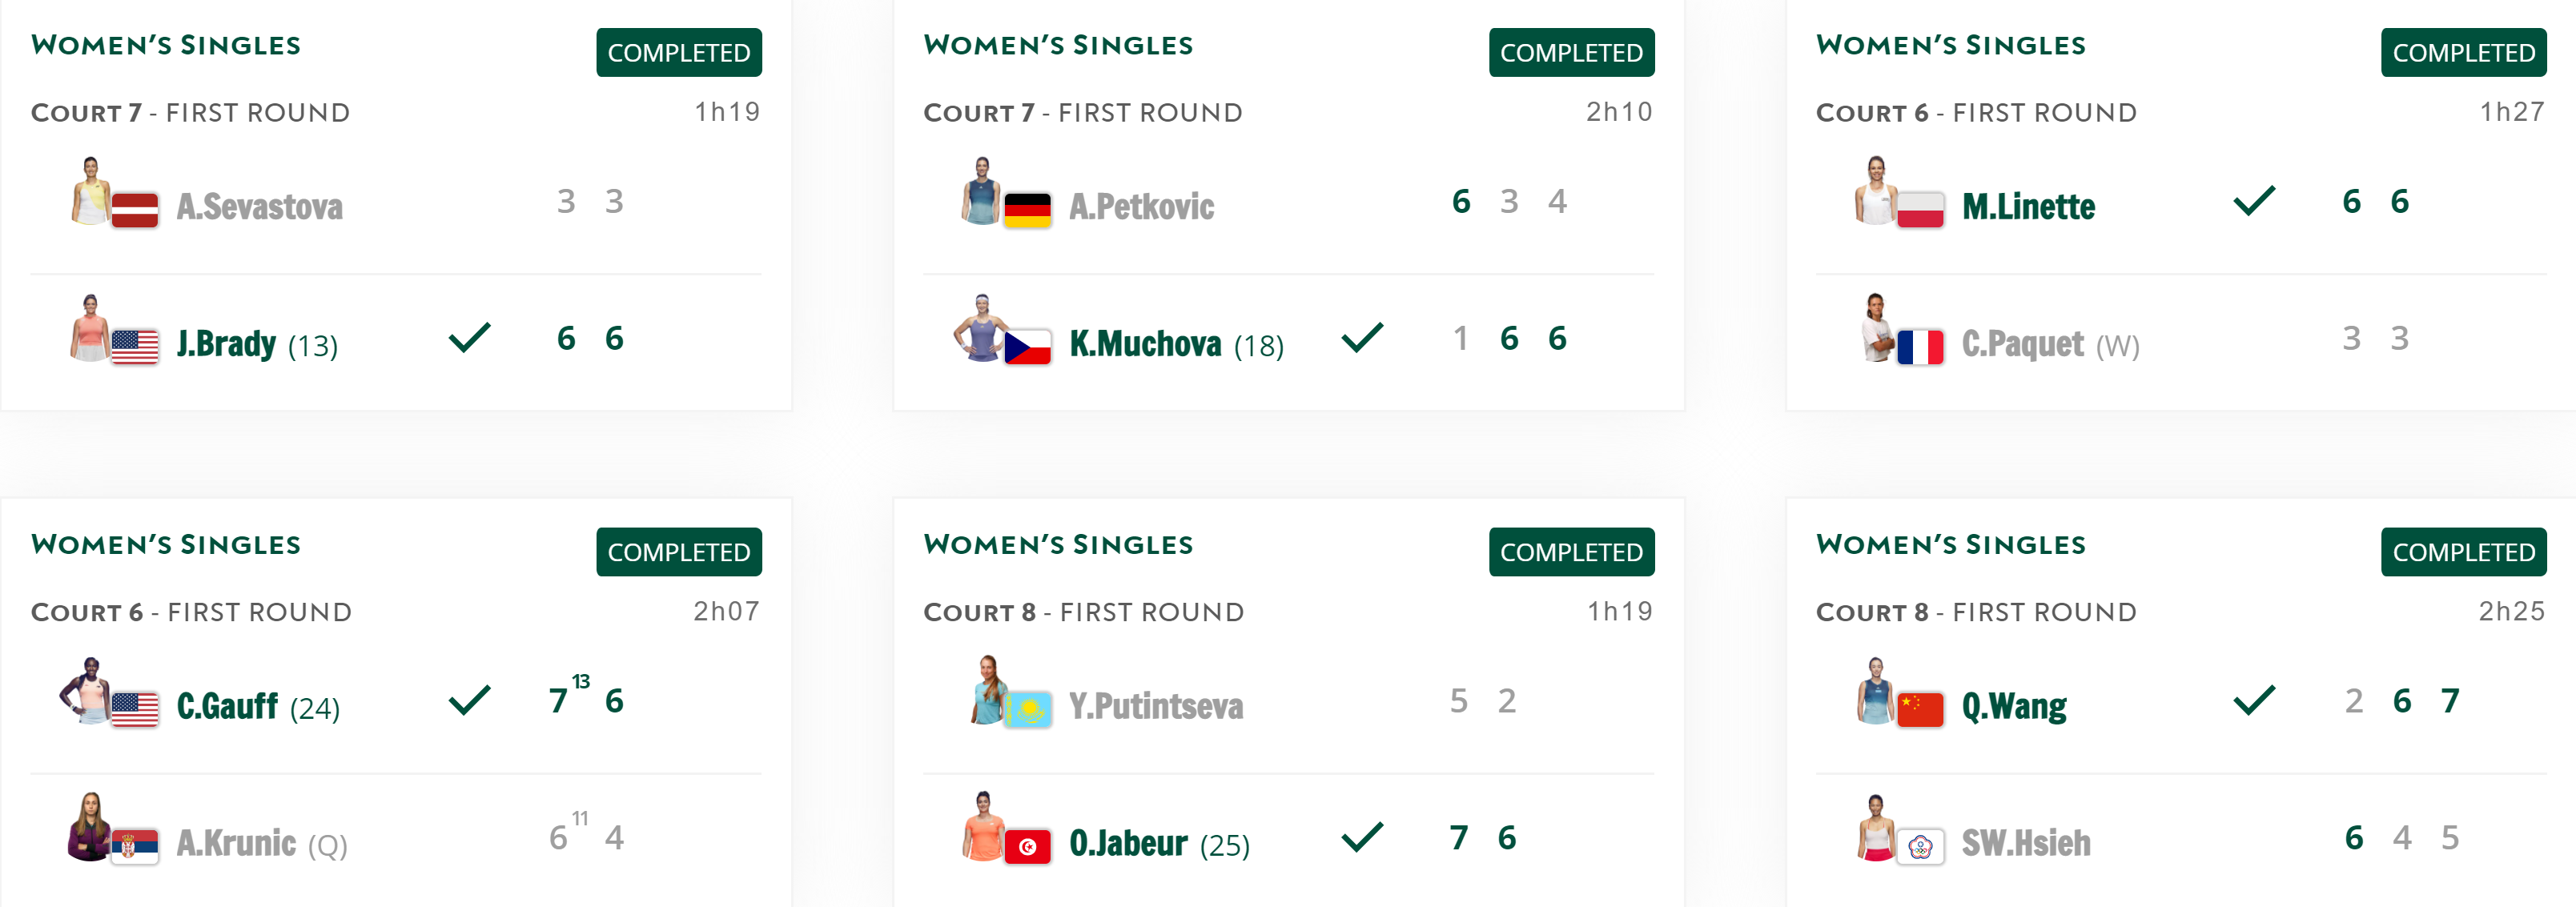Open O.Jabeur player profile link
This screenshot has height=907, width=2576.
point(1128,843)
